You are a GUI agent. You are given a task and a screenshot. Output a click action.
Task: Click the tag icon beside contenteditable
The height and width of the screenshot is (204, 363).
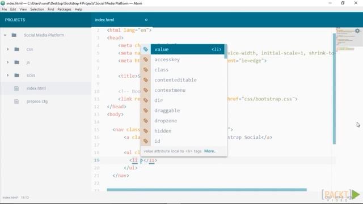[146, 80]
